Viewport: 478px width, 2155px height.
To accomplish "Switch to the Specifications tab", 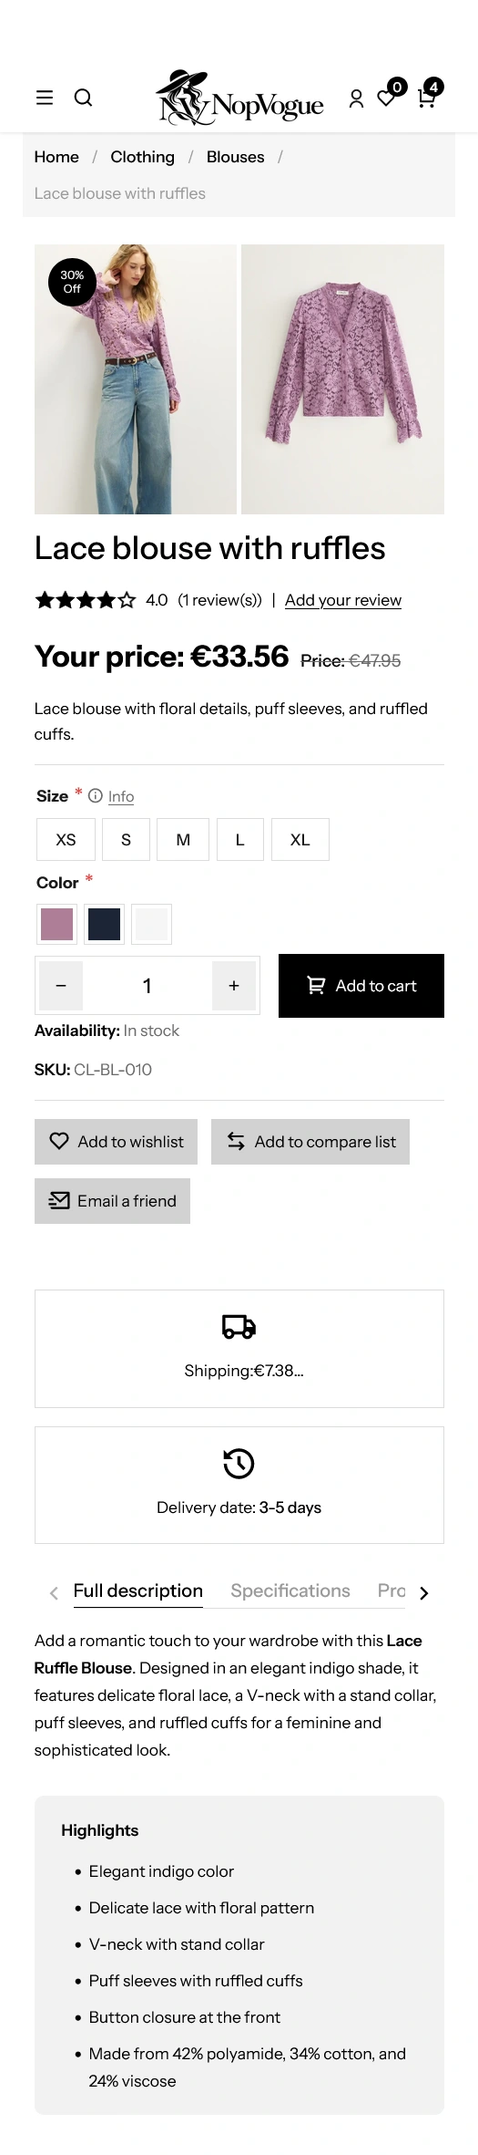I will coord(290,1590).
